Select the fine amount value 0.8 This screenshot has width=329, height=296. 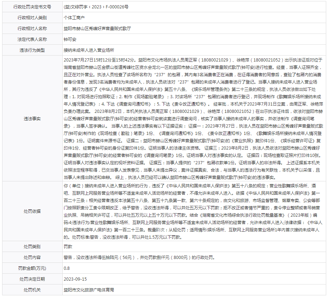(x=66, y=268)
